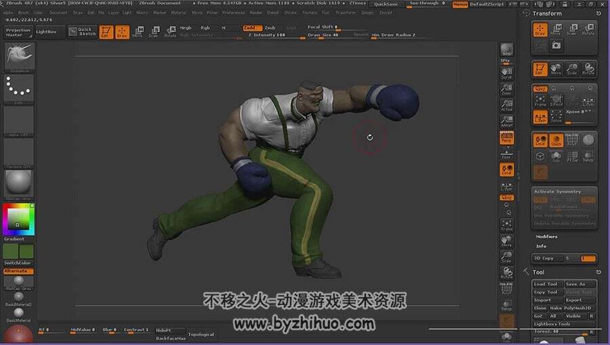Collapse the Transform palette header

547,14
